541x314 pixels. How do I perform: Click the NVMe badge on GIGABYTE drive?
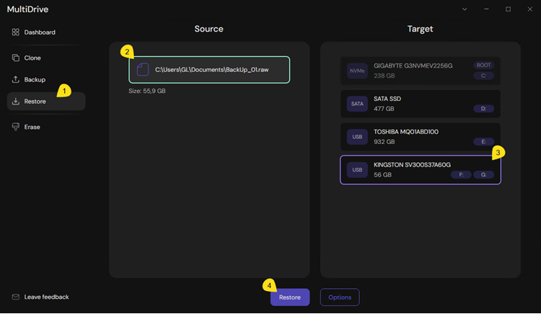(357, 71)
